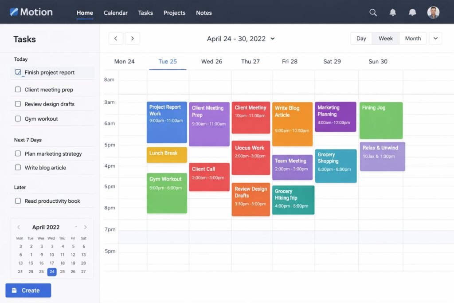
Task: Expand the mini calendar month selector arrow
Action: point(76,227)
